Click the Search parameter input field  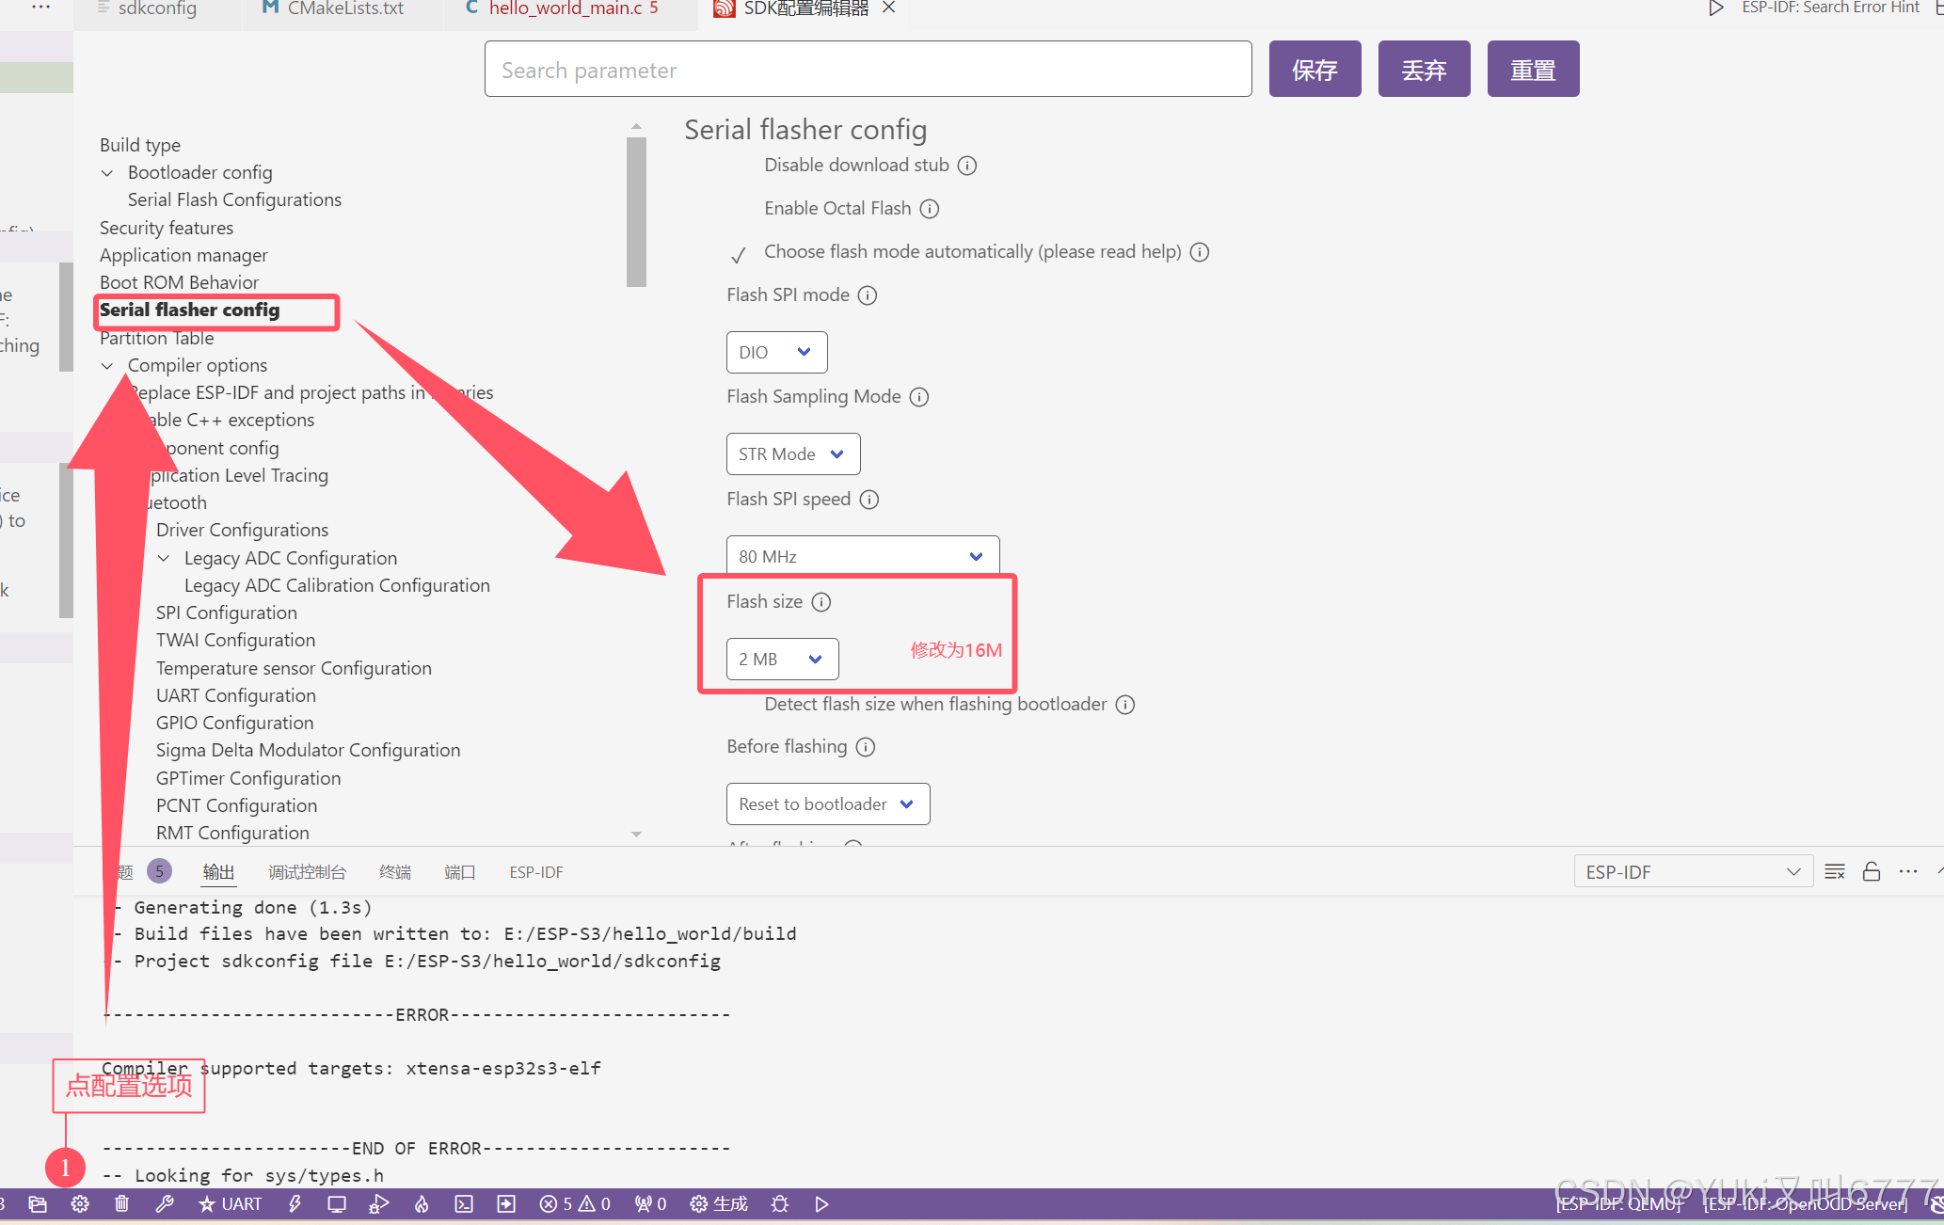(x=868, y=70)
